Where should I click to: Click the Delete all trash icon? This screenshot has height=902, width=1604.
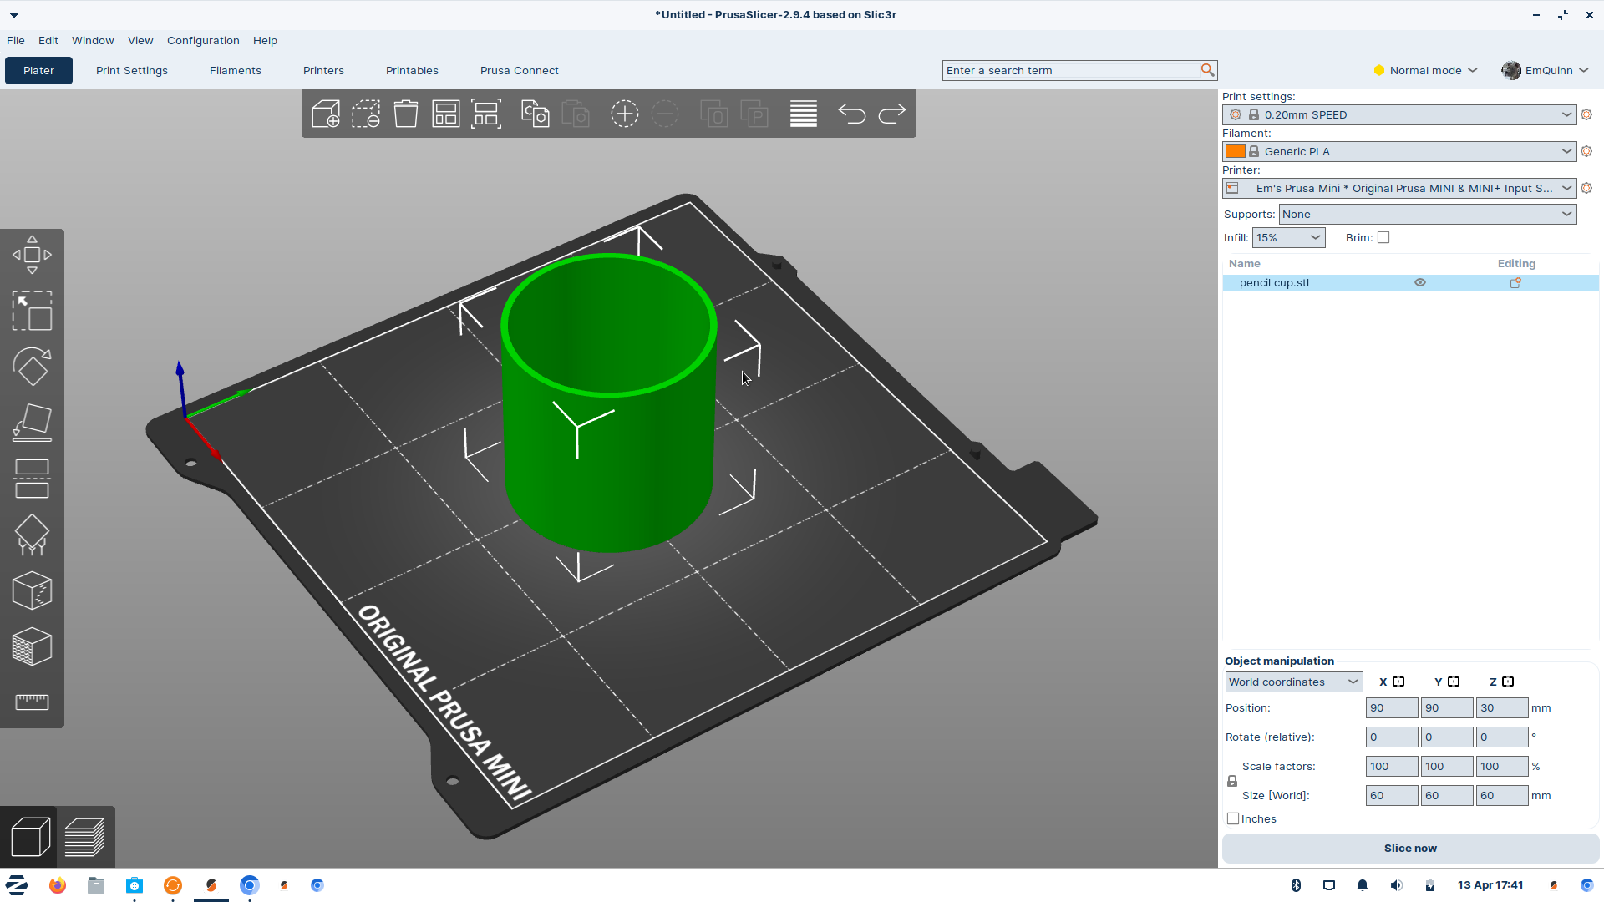tap(406, 114)
